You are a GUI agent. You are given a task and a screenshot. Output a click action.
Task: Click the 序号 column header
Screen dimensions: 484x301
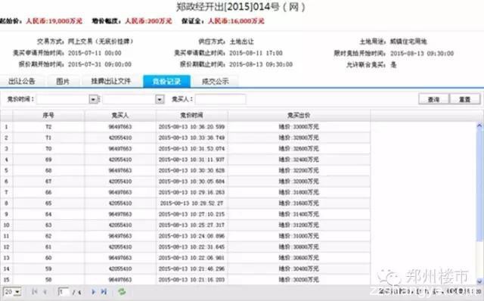pos(48,116)
